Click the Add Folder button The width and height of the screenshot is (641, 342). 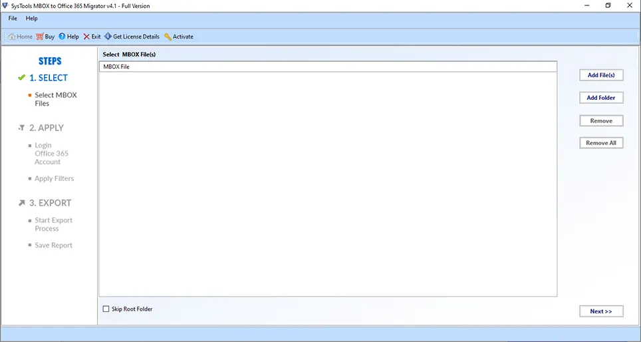(601, 98)
